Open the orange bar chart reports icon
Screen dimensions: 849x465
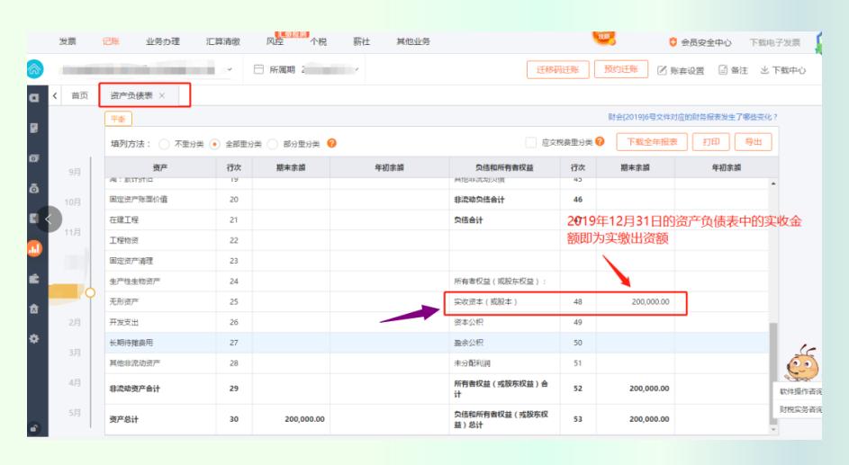click(34, 248)
